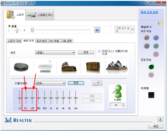Click the blue rear panel jack

pos(156,38)
